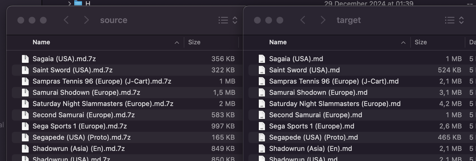This screenshot has height=161, width=476.
Task: Click file name Shadowrun (Asia) (En).md
Action: (x=310, y=148)
